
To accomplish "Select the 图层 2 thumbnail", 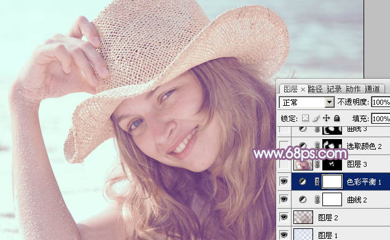I will click(x=303, y=217).
